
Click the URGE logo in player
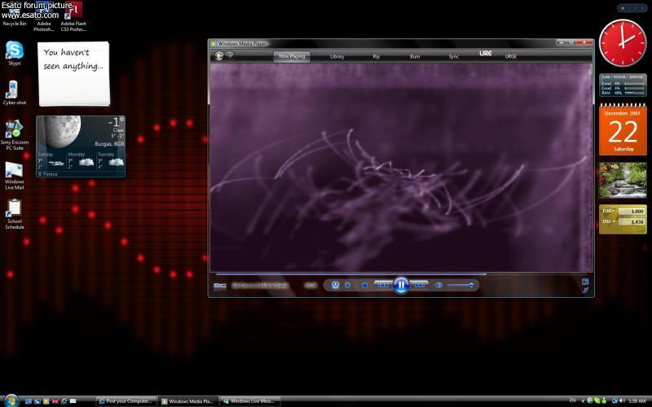(485, 53)
